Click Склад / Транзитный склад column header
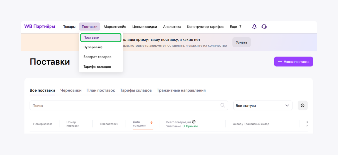 [251, 124]
